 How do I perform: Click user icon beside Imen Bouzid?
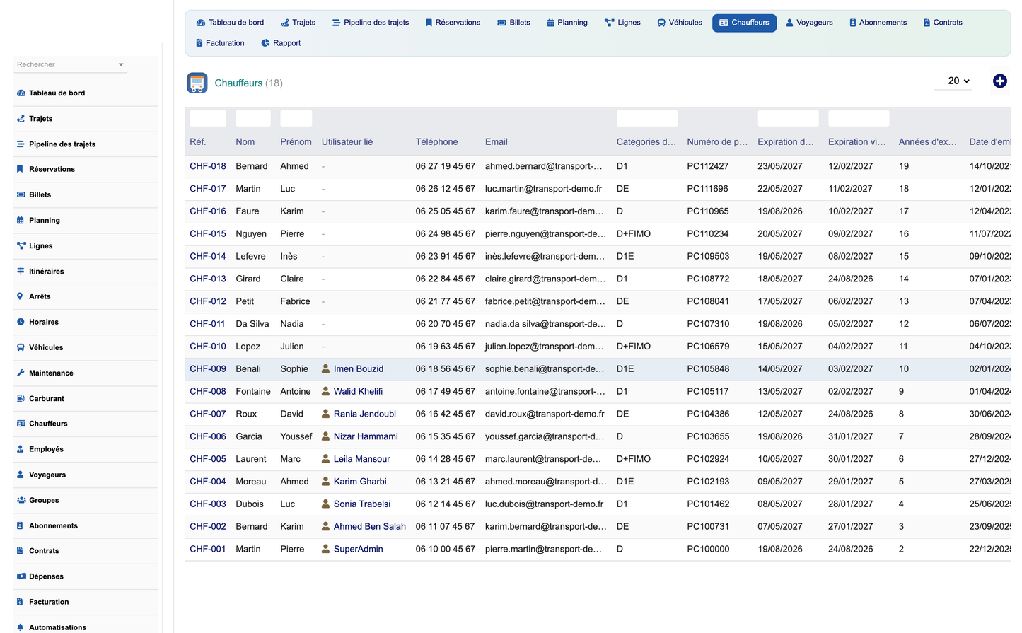[x=325, y=368]
